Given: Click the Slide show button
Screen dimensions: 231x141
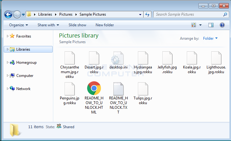Looking at the screenshot, I should (77, 25).
